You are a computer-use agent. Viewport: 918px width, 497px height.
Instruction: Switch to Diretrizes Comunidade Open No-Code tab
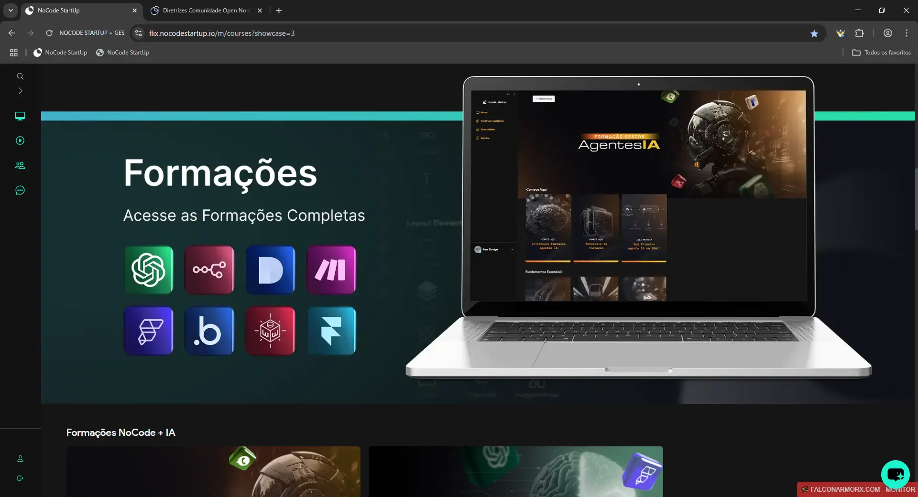point(206,11)
